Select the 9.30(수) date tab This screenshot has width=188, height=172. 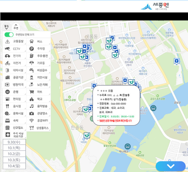point(14,142)
